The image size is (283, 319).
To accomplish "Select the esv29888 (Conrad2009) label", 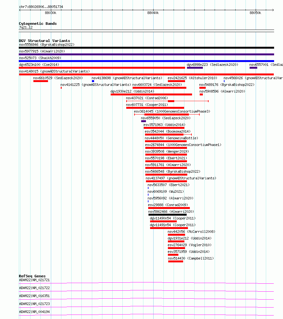I will click(x=168, y=205).
